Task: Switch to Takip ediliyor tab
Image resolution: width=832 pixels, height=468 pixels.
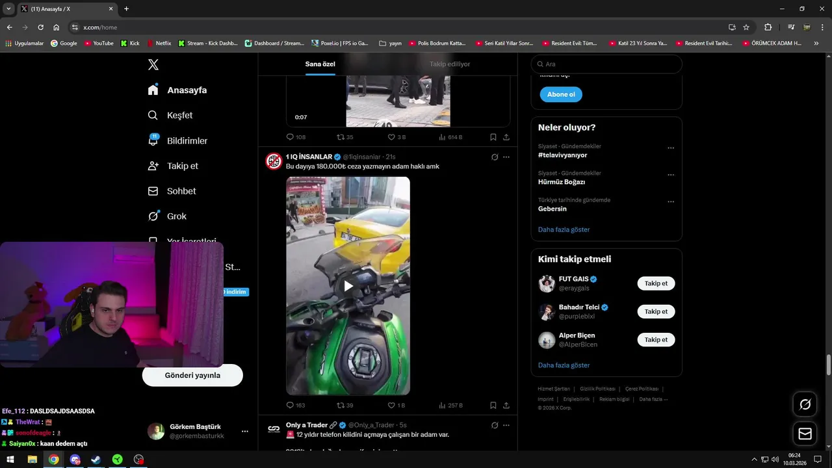Action: tap(450, 64)
